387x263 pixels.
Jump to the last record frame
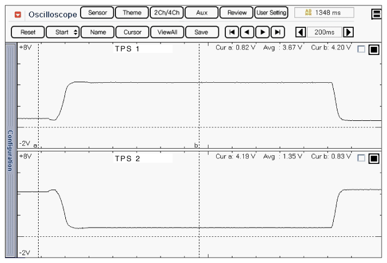click(278, 32)
